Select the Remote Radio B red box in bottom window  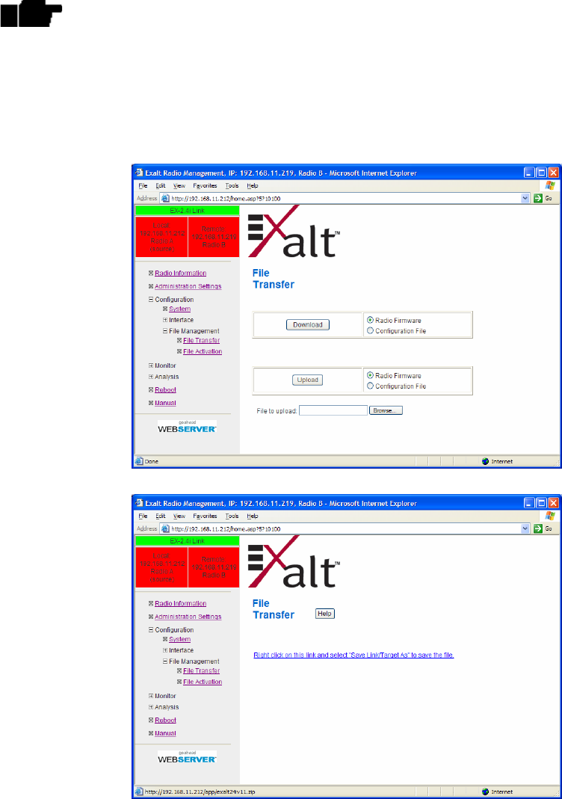214,567
